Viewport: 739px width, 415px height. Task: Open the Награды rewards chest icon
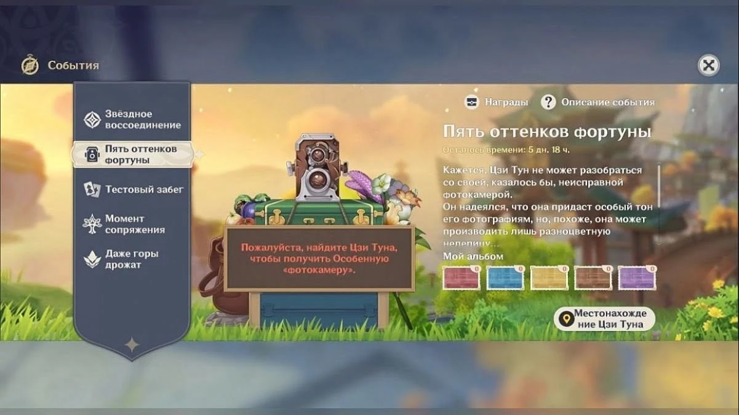(471, 102)
